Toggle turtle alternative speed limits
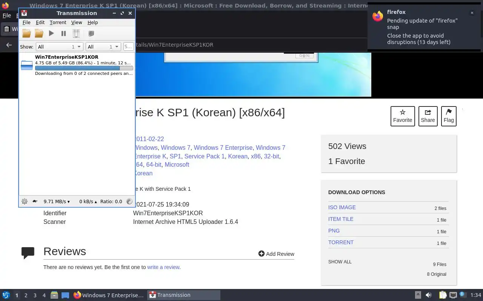The width and height of the screenshot is (483, 301). pyautogui.click(x=35, y=201)
